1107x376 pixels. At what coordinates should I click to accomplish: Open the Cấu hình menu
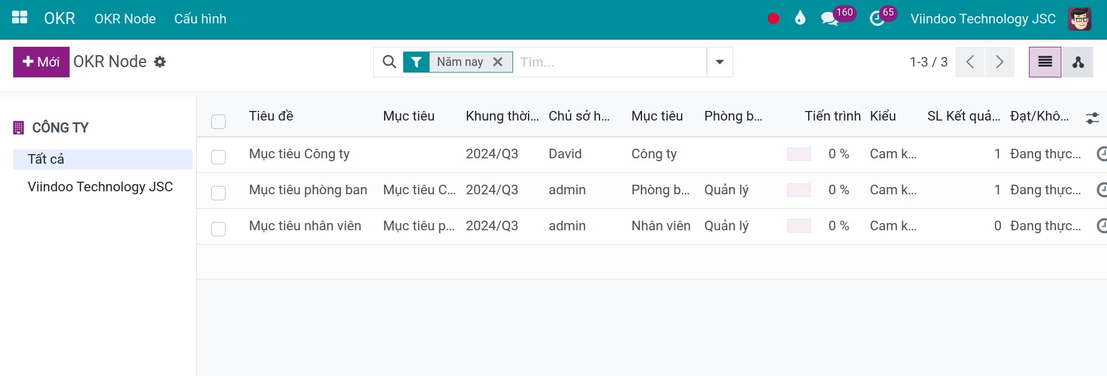point(200,19)
